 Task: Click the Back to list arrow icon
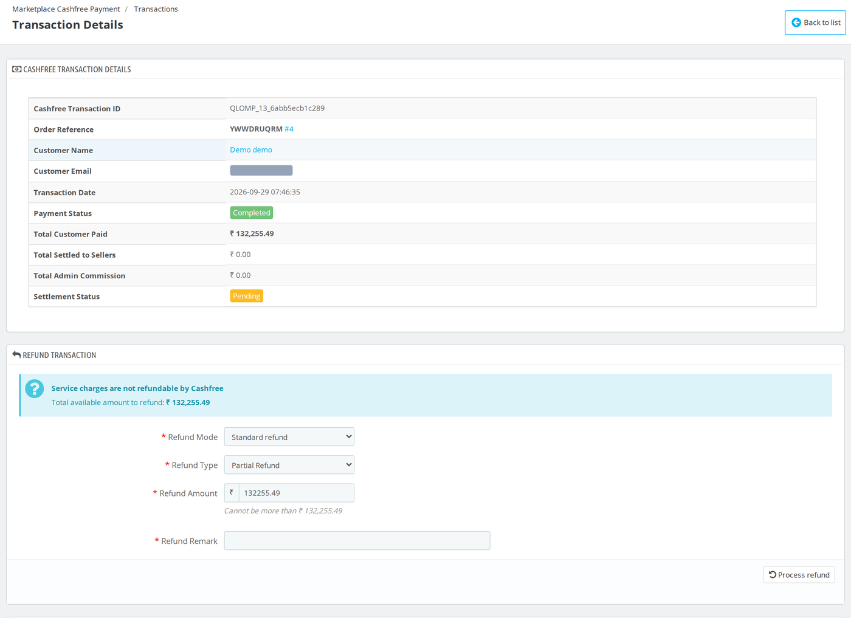point(796,22)
